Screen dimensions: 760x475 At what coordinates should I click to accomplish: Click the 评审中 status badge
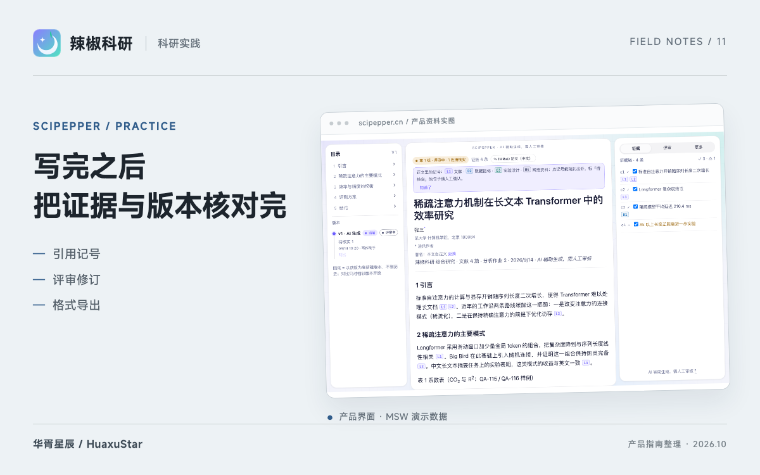pyautogui.click(x=388, y=232)
